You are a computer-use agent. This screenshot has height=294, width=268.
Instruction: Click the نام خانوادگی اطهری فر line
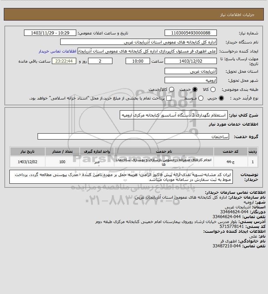click(243, 241)
